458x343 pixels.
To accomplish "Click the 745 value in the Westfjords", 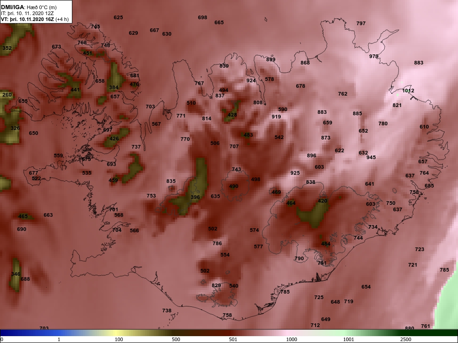I will [x=95, y=27].
